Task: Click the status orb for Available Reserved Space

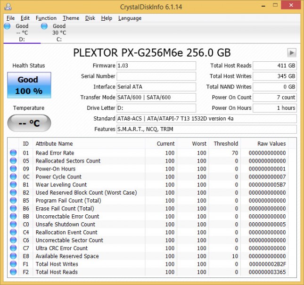Action: coord(13,256)
